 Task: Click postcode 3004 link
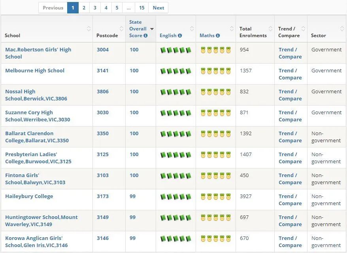[x=103, y=49]
